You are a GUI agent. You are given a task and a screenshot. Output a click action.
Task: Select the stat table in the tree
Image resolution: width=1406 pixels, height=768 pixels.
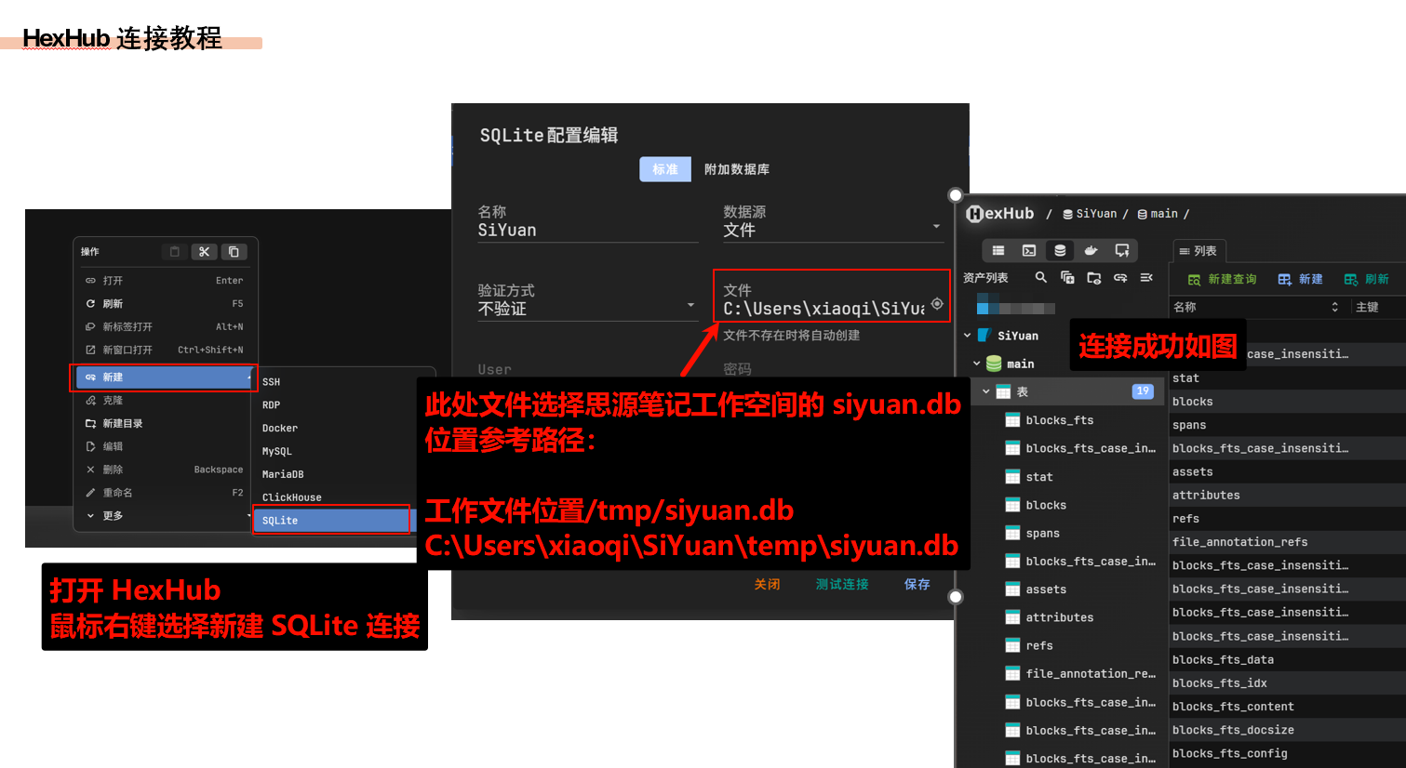coord(1039,477)
